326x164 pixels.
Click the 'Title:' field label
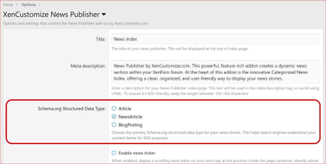100,39
